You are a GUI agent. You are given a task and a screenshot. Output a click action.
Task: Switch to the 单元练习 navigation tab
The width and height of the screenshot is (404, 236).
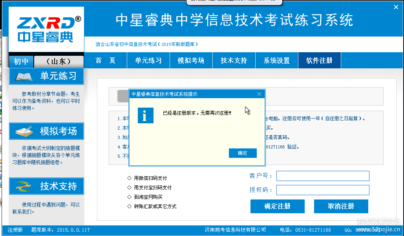click(148, 60)
